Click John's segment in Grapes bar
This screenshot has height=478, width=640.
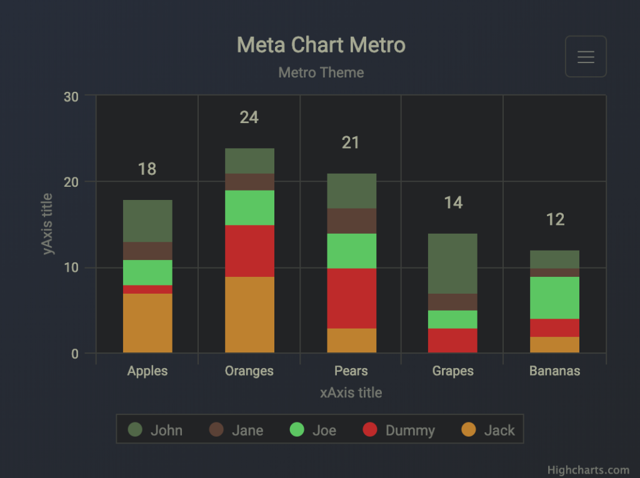click(452, 263)
